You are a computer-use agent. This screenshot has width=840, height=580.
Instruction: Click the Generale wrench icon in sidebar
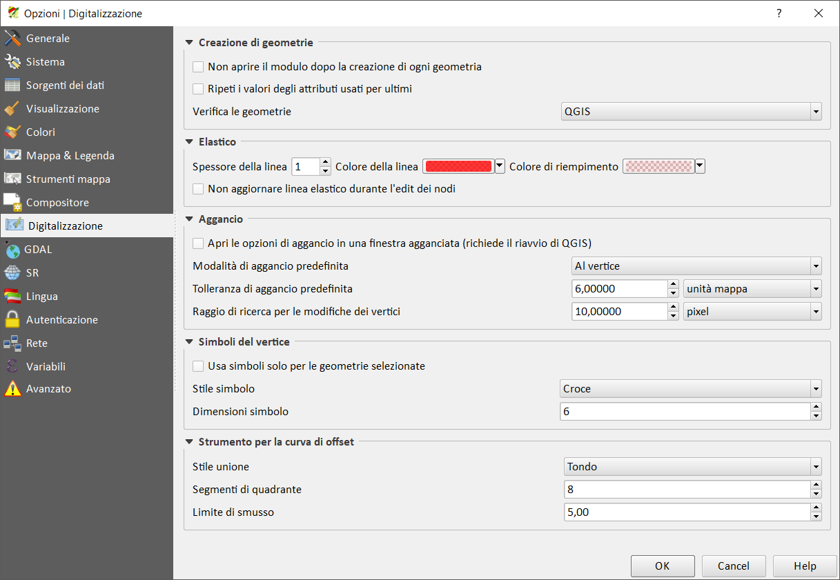13,39
